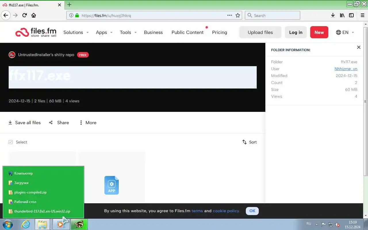Bookmark this page with the star icon
The image size is (368, 230).
(x=238, y=15)
